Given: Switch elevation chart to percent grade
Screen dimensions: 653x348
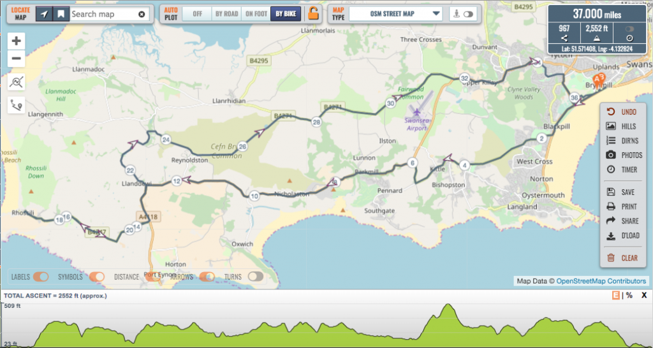Looking at the screenshot, I should [629, 296].
